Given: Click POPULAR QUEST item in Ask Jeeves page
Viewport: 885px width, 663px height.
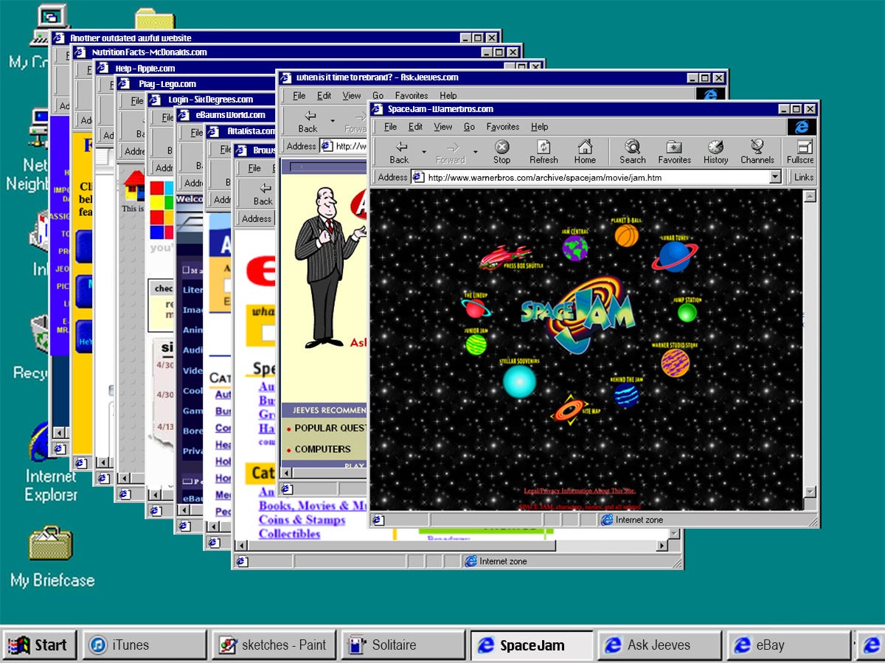Looking at the screenshot, I should coord(330,428).
